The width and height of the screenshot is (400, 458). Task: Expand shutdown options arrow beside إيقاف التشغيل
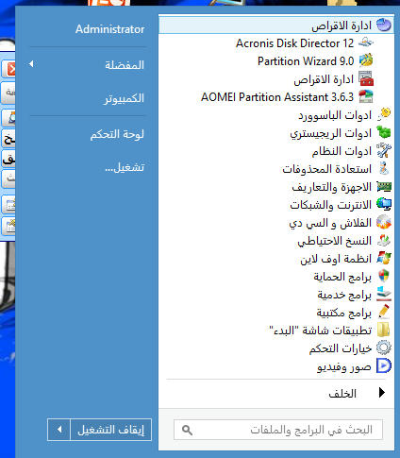click(59, 430)
